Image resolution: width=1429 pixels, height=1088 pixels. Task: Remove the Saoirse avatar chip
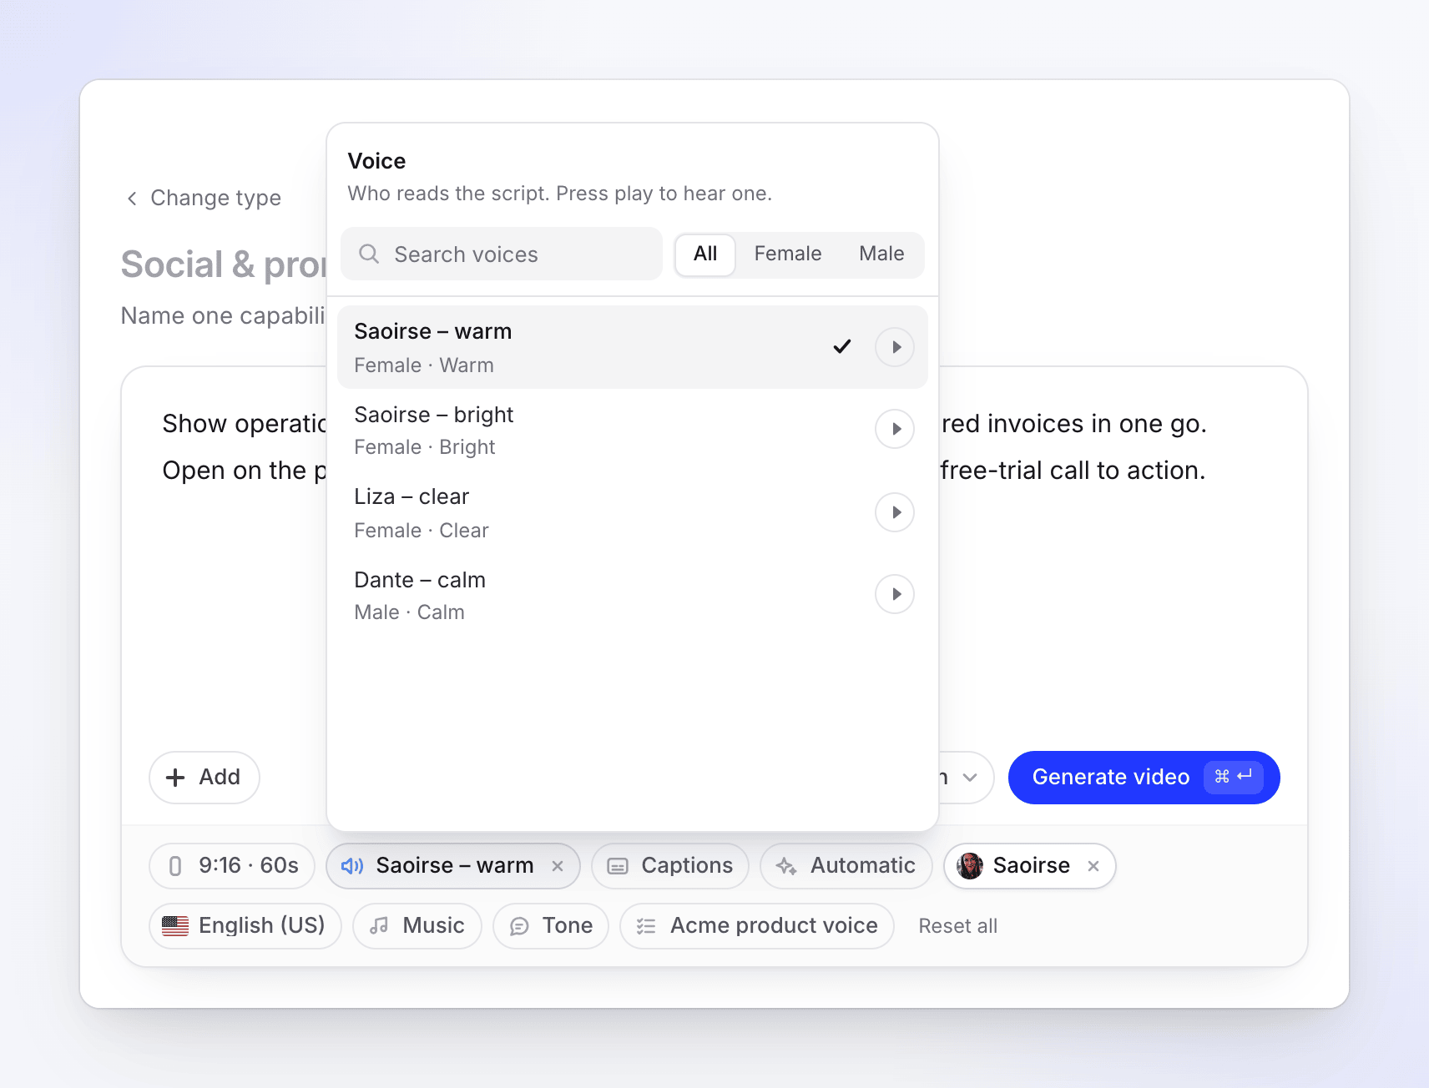click(1093, 866)
